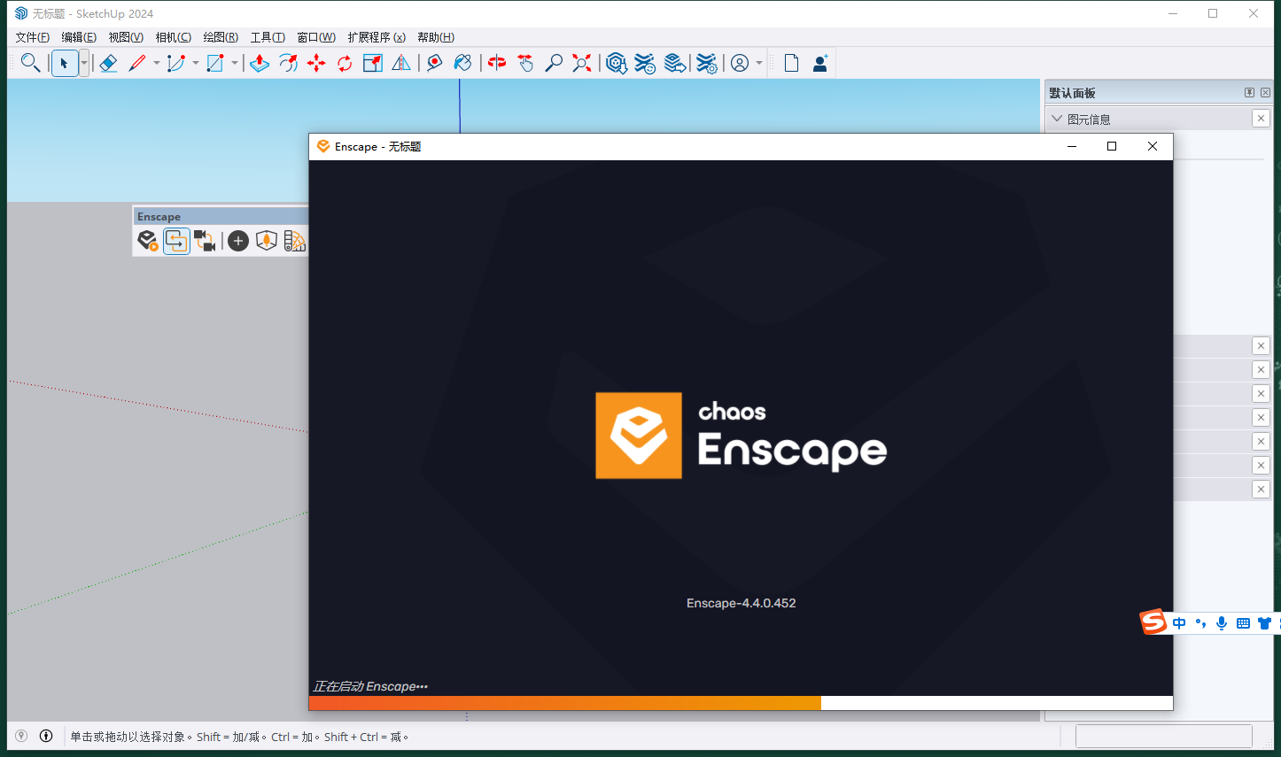Viewport: 1281px width, 757px height.
Task: Open the Extension Manager
Action: (x=706, y=63)
